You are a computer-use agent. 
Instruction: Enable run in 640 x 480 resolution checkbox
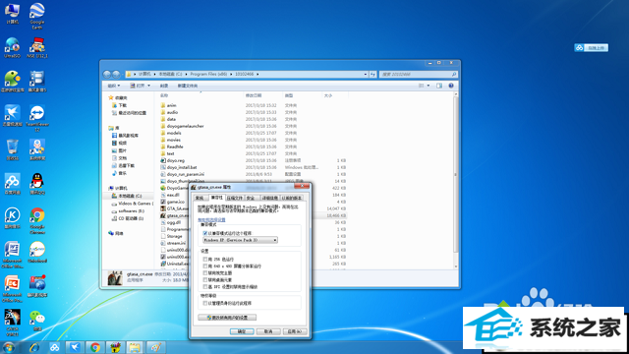pyautogui.click(x=205, y=266)
